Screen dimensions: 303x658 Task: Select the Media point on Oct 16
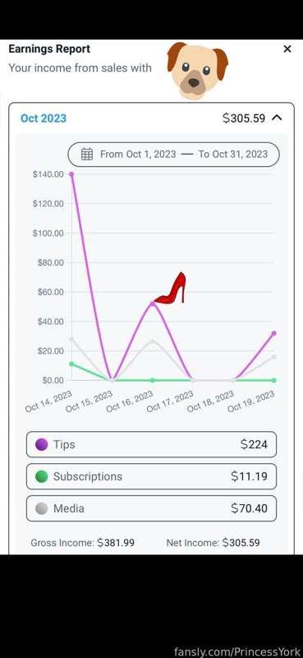pos(153,341)
